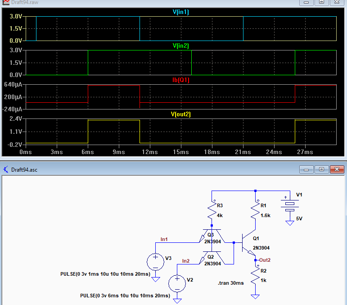The width and height of the screenshot is (347, 305).
Task: Click the ground symbol under V1
Action: pos(290,223)
